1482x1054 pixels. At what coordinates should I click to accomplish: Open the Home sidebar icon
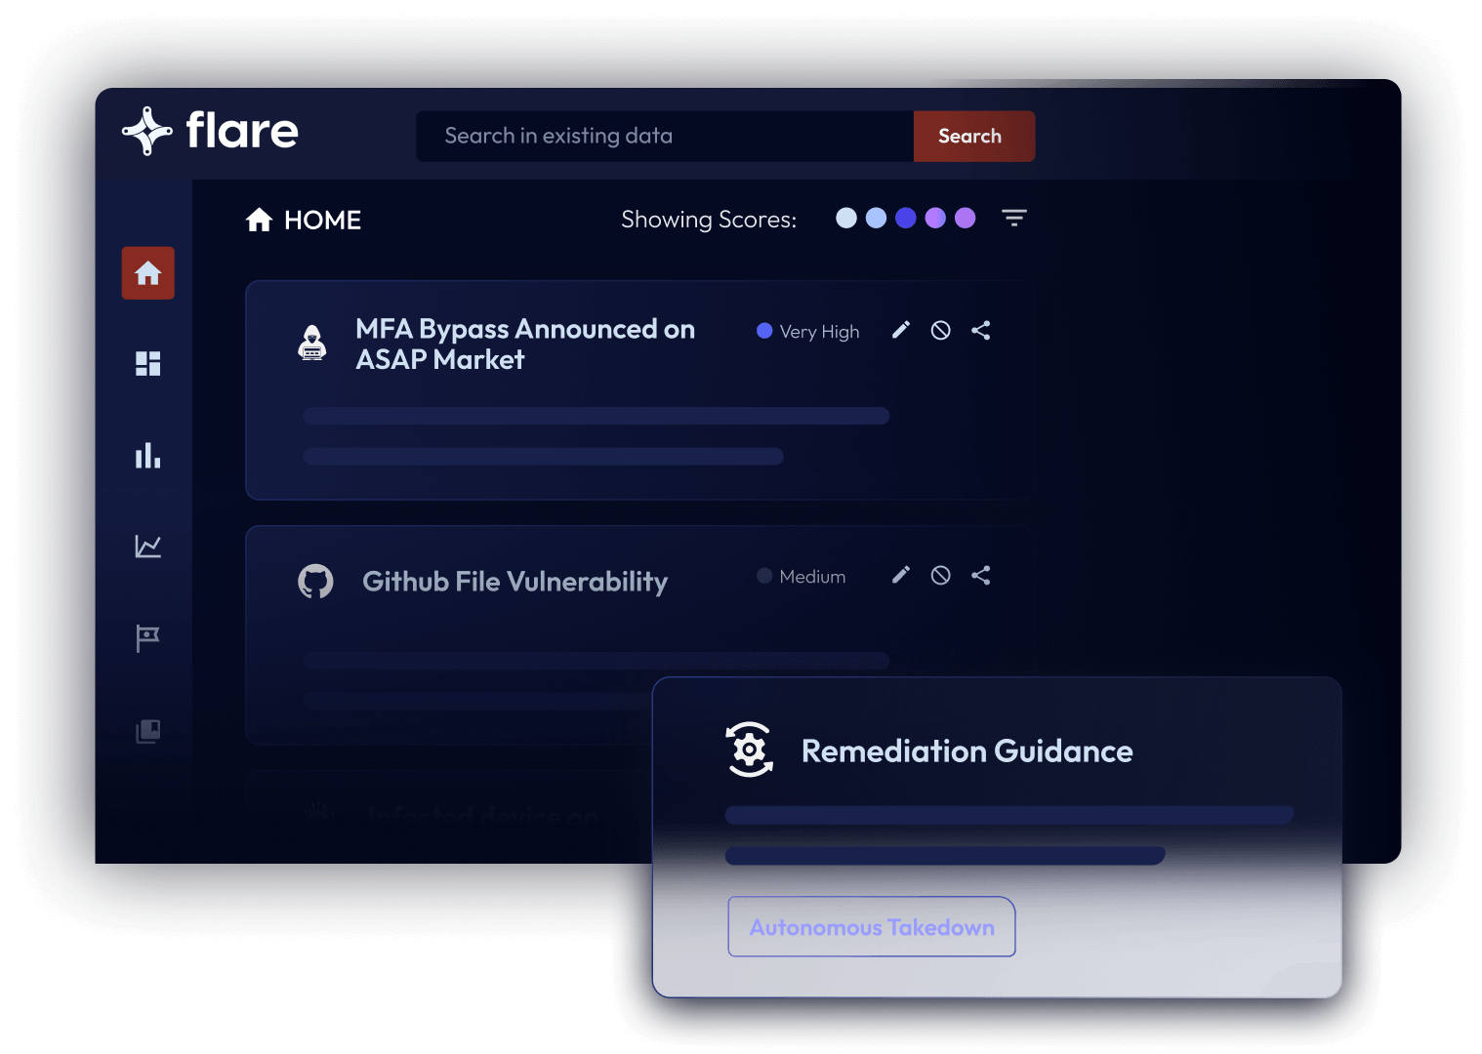(x=148, y=273)
